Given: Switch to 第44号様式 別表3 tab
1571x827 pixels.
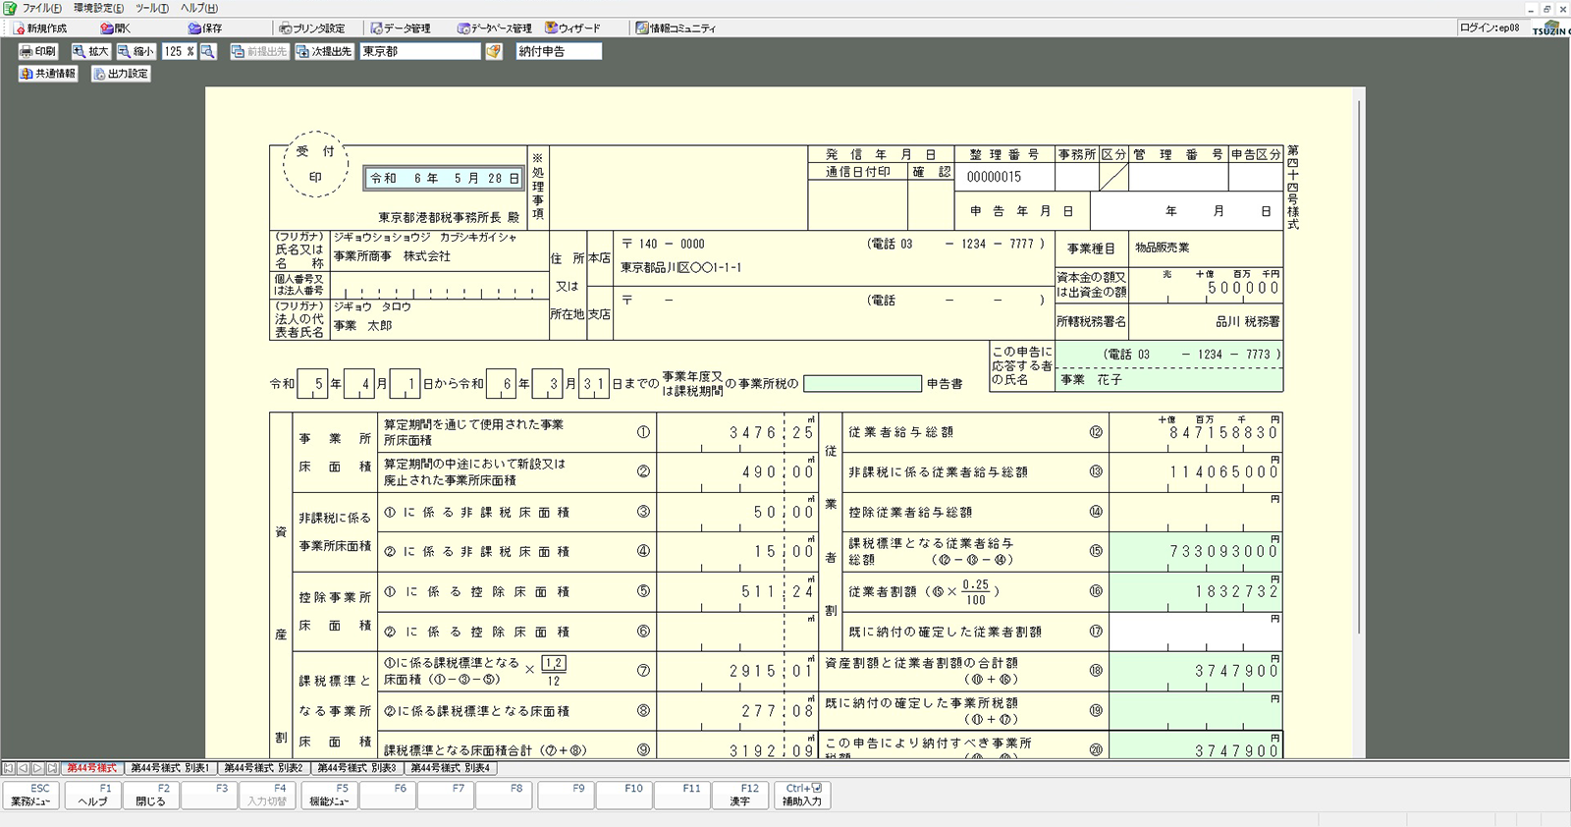Looking at the screenshot, I should click(x=356, y=768).
